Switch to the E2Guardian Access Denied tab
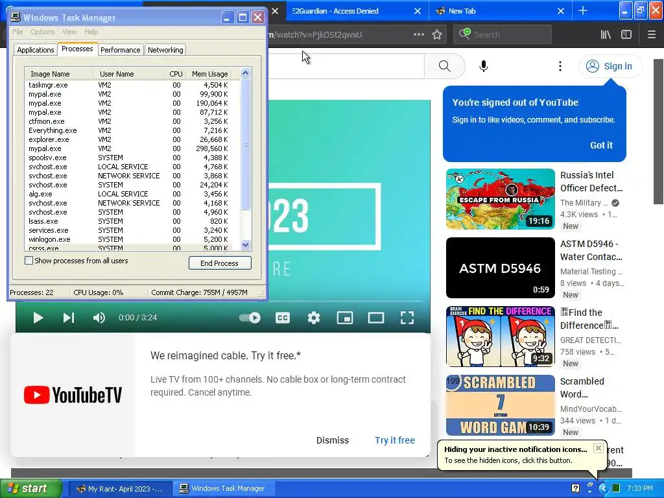 (x=335, y=11)
